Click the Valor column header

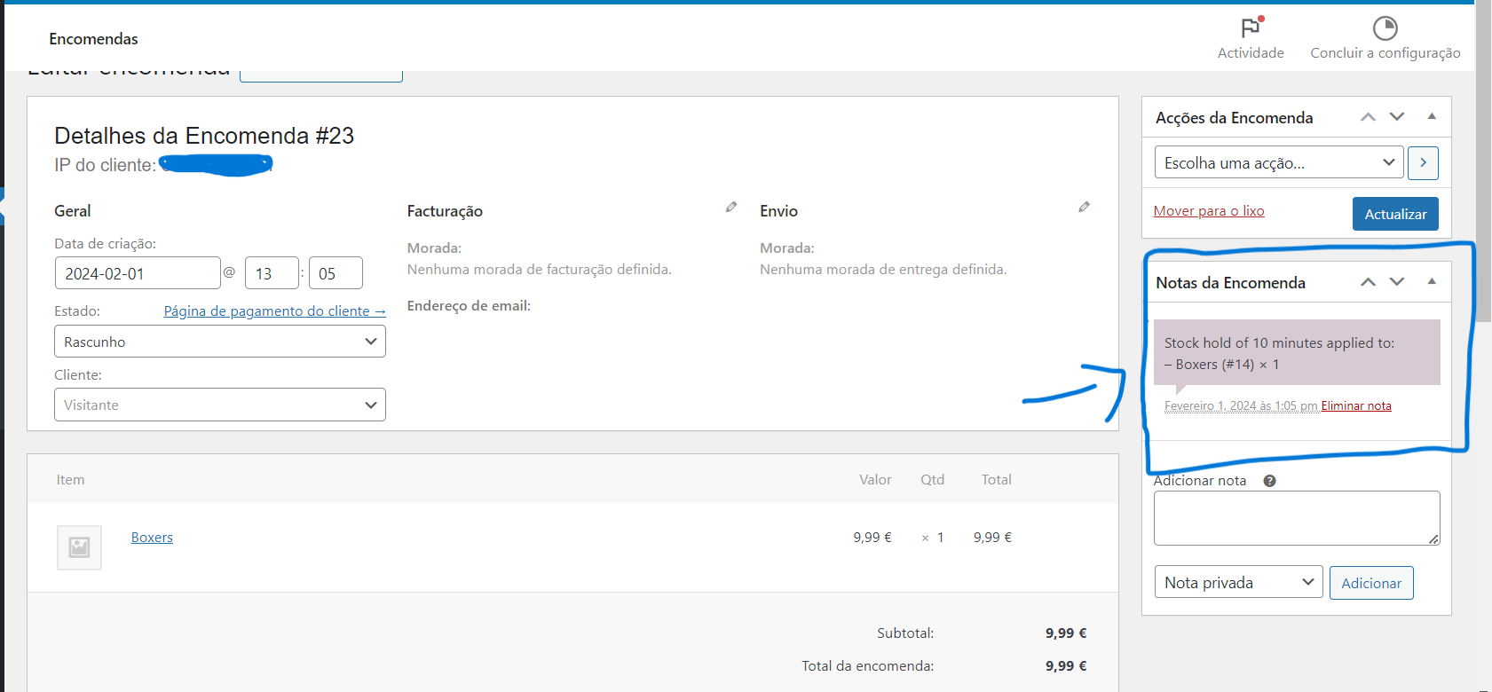tap(875, 479)
